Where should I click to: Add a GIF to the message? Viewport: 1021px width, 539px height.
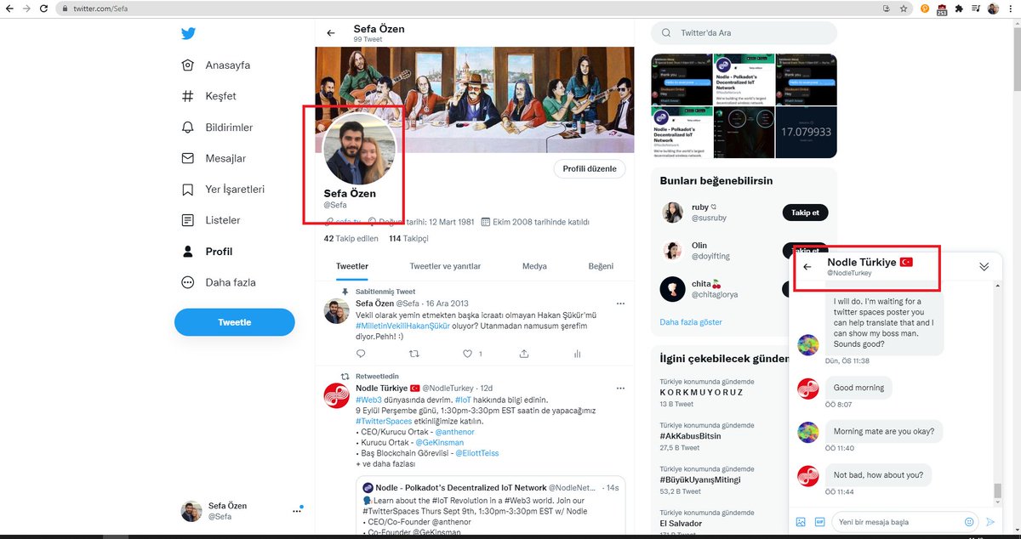(819, 522)
